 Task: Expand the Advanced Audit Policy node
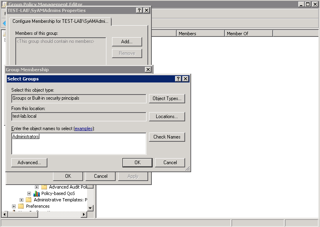pos(37,187)
